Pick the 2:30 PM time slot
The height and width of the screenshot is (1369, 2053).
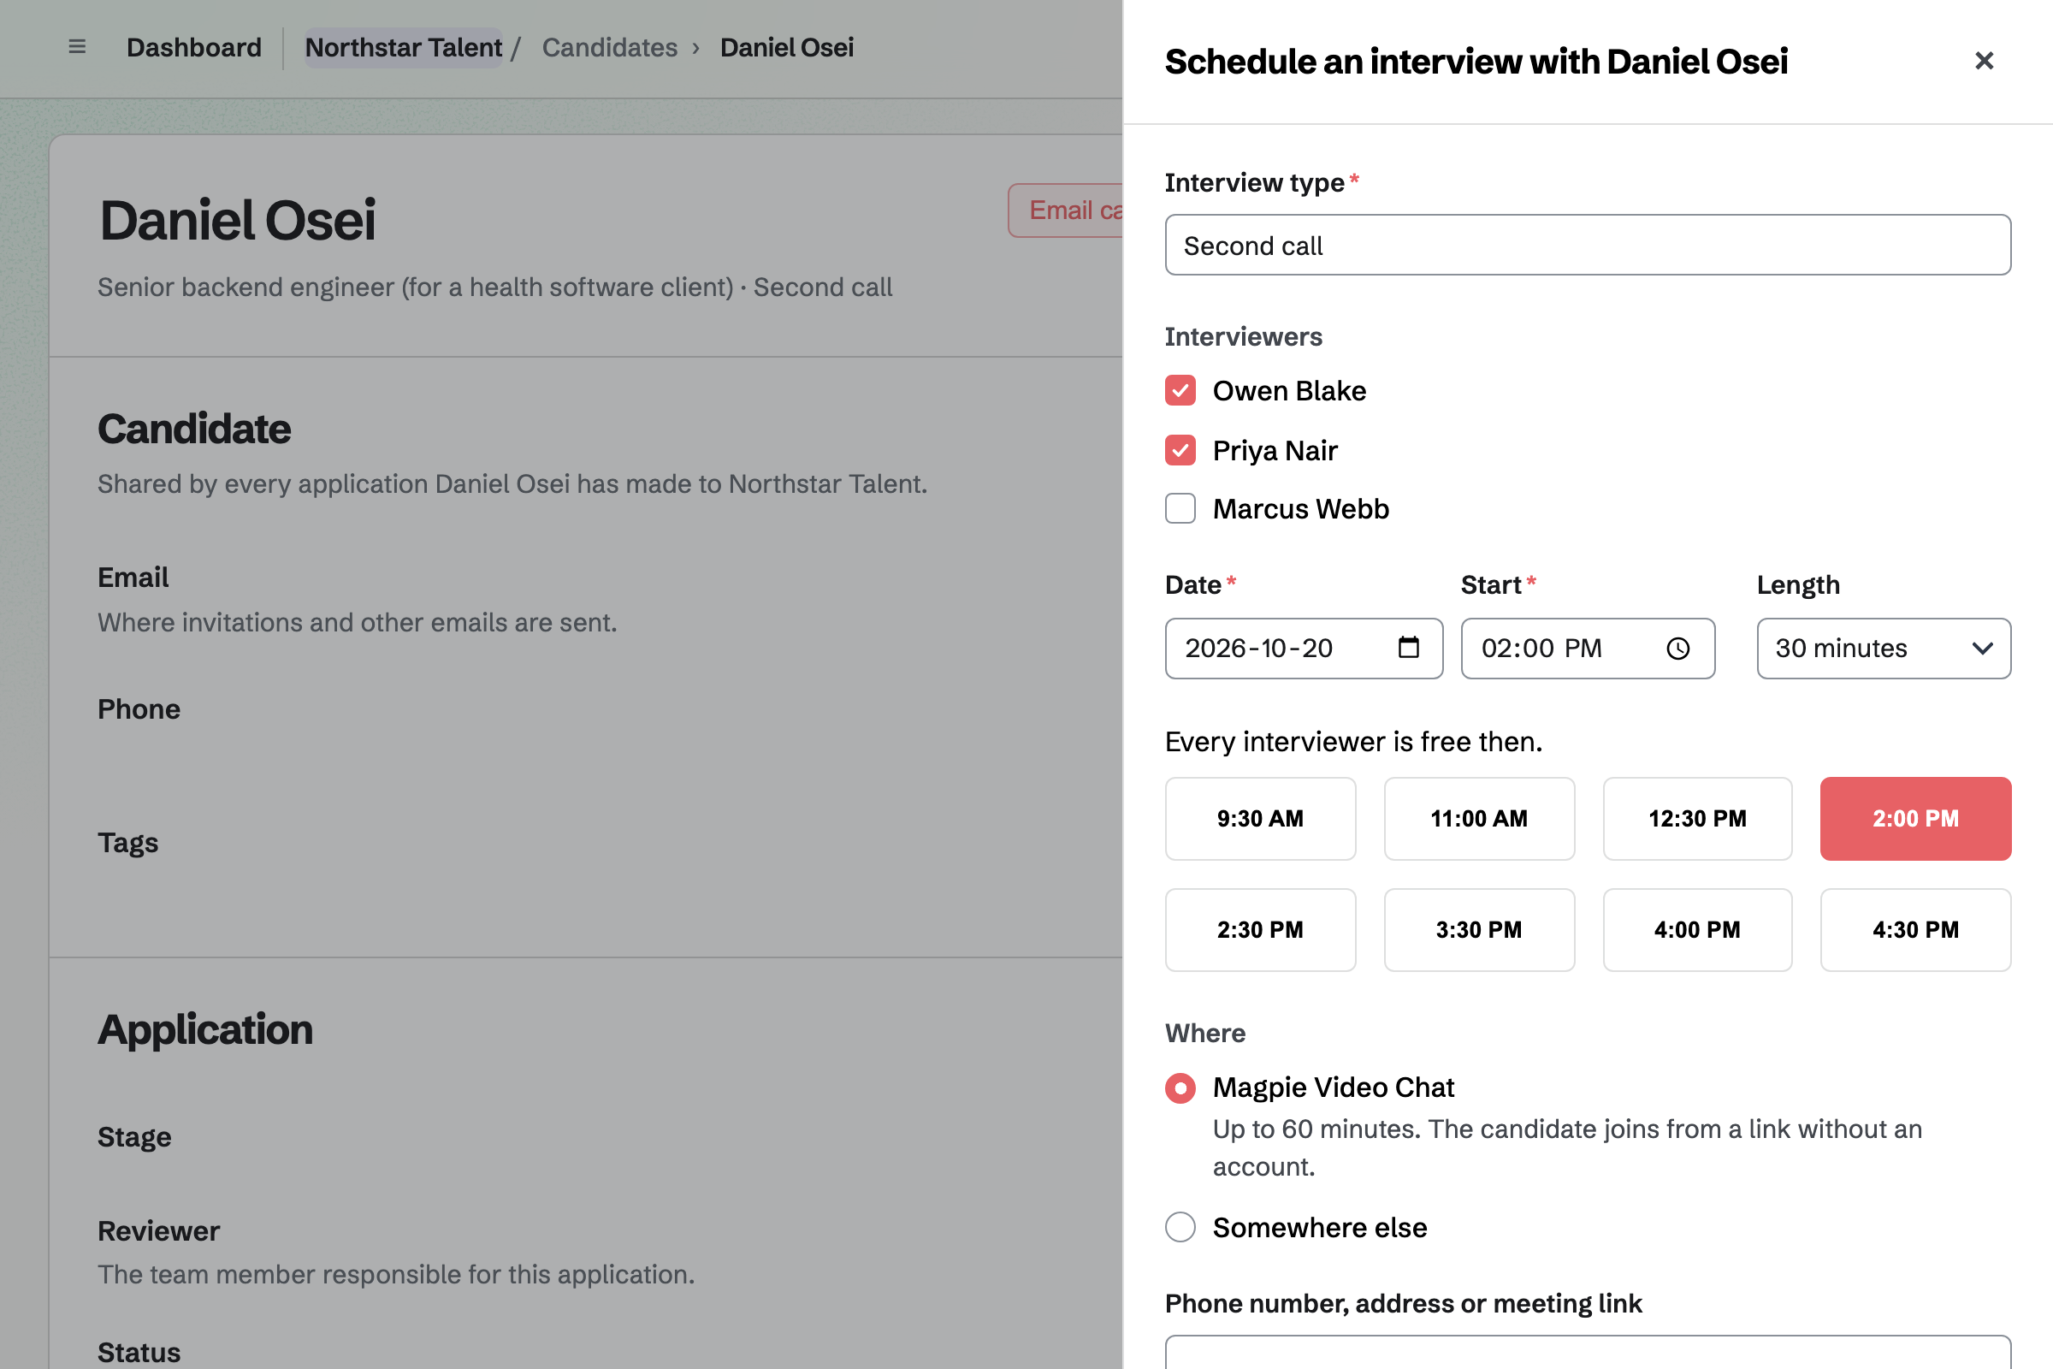(x=1260, y=930)
